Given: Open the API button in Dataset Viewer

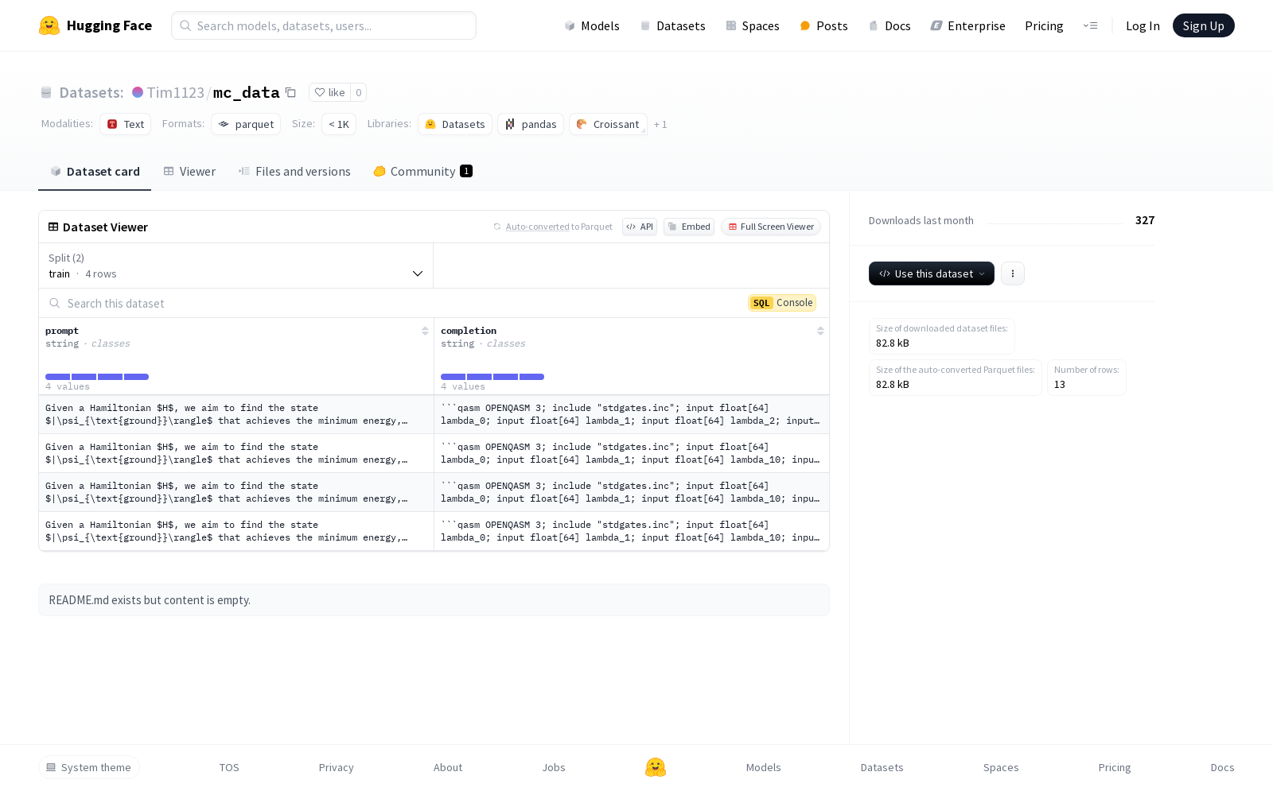Looking at the screenshot, I should click(x=640, y=227).
